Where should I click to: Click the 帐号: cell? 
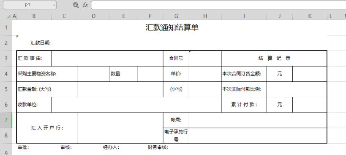pos(176,120)
